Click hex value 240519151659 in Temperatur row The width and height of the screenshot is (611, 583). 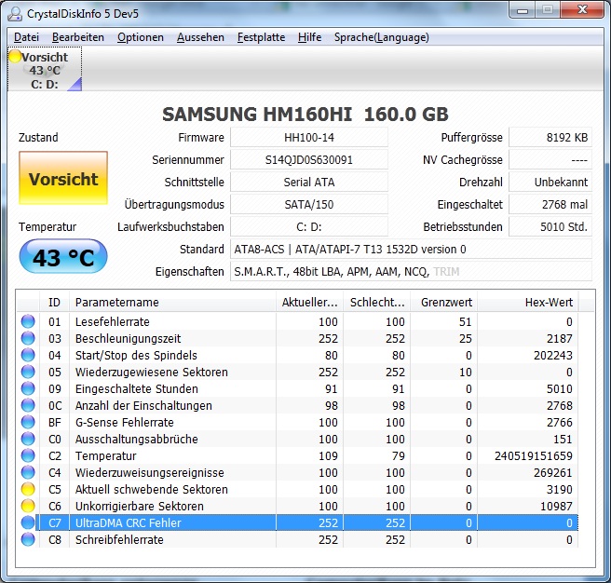[534, 456]
